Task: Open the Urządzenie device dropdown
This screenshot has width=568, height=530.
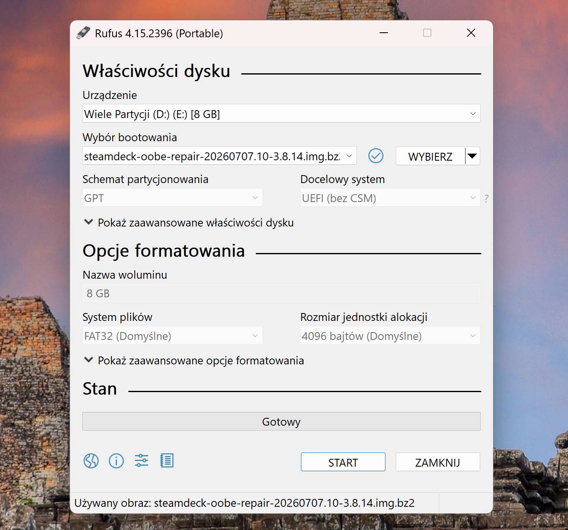Action: pos(282,113)
